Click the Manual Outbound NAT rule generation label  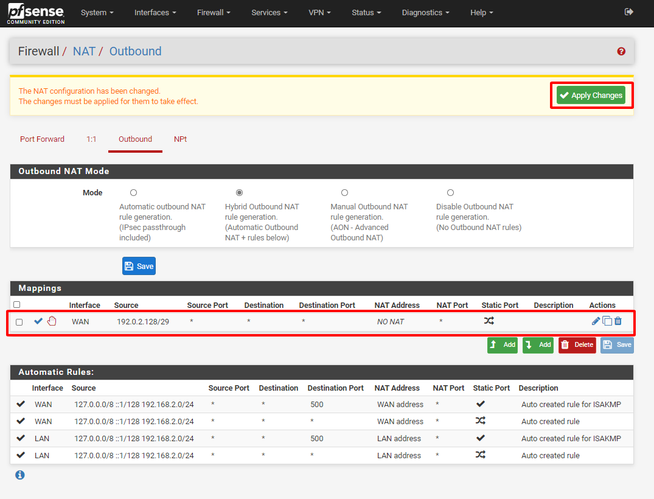coord(369,222)
